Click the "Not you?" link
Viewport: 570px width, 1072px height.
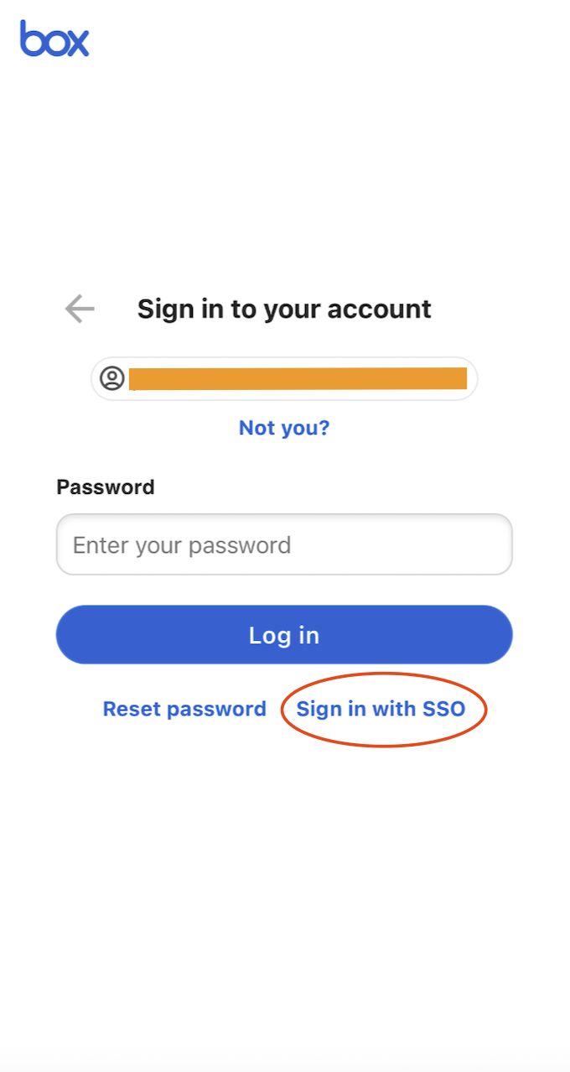click(284, 428)
